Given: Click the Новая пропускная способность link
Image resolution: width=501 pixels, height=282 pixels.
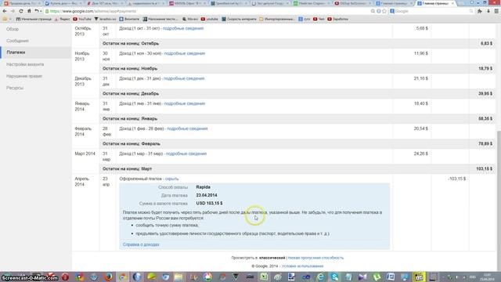Looking at the screenshot, I should (x=315, y=258).
